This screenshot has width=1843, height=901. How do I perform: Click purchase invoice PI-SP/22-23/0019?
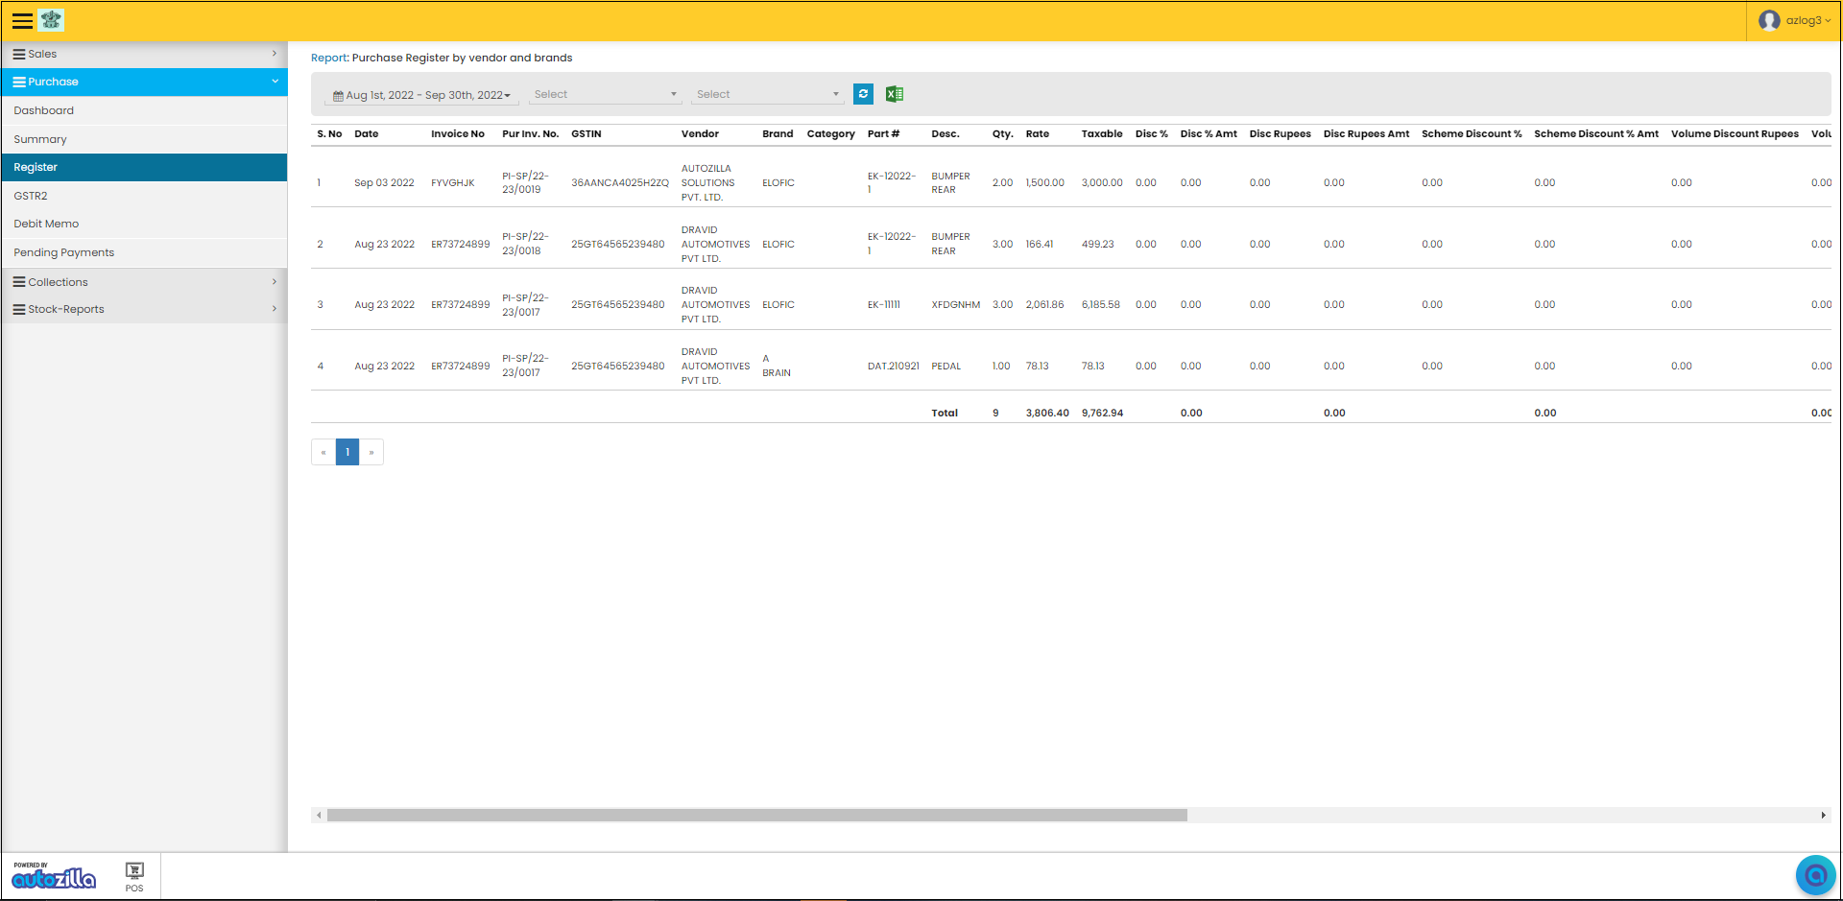(x=525, y=182)
